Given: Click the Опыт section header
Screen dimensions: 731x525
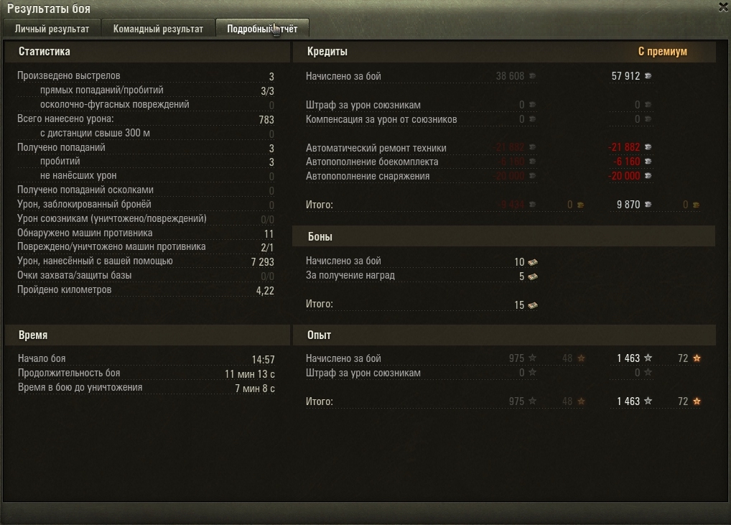Looking at the screenshot, I should [319, 335].
